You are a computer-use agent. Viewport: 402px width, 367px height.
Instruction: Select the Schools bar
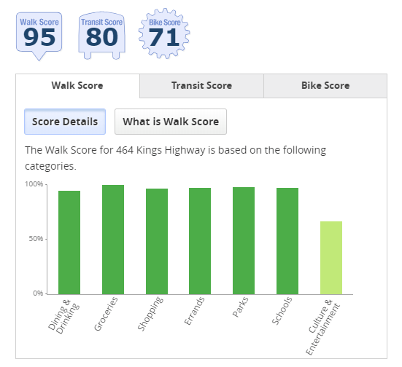tap(287, 241)
